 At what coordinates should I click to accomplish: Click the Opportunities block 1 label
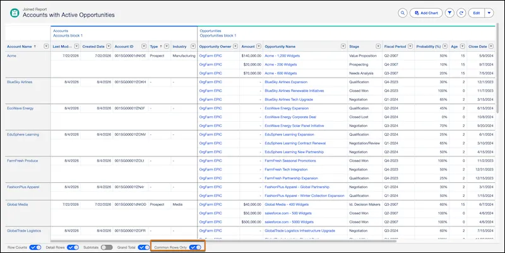click(218, 36)
